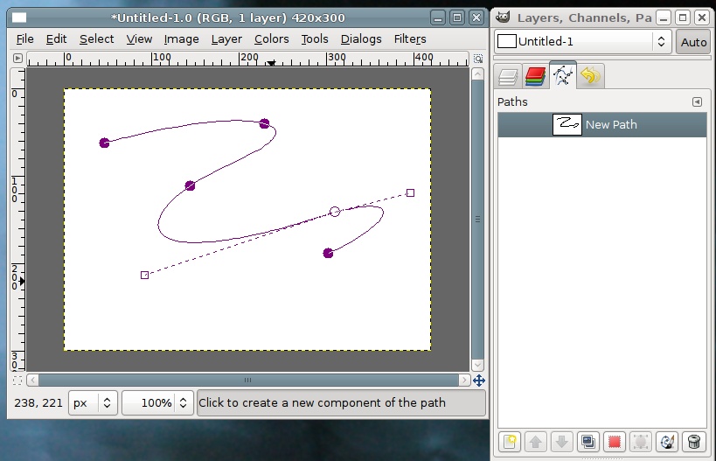Toggle Quick Mask at canvas bottom-left
The image size is (716, 461).
pyautogui.click(x=17, y=381)
